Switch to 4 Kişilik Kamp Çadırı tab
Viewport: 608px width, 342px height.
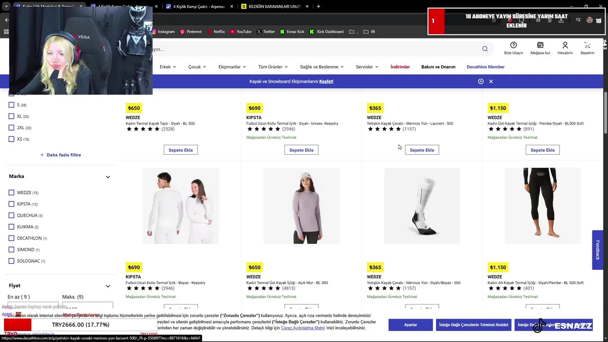pos(199,7)
